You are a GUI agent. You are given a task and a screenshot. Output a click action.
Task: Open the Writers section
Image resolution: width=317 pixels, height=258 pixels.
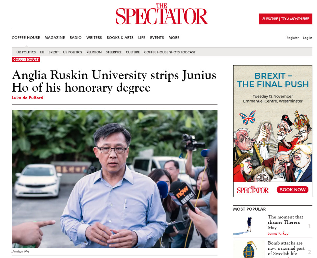(94, 38)
